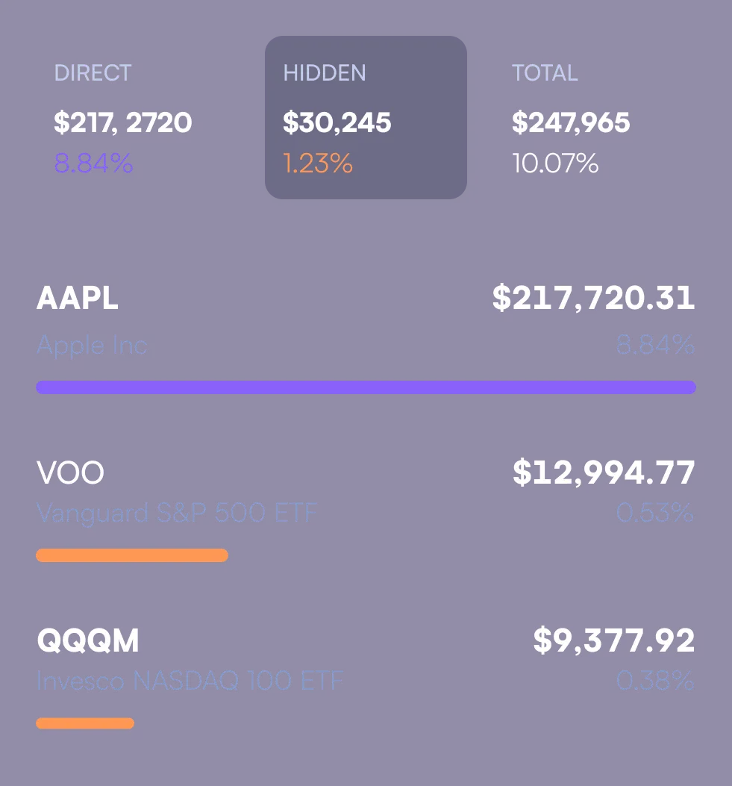Click the purple AAPL allocation bar

pos(366,387)
